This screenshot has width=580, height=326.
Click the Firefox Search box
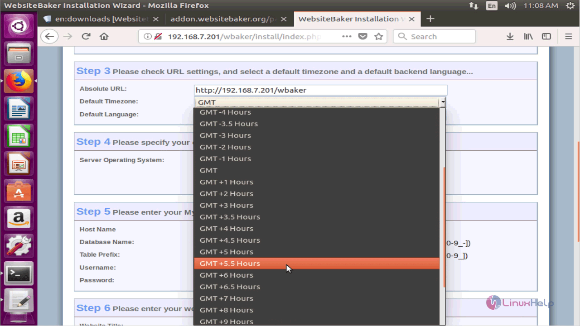click(x=435, y=37)
